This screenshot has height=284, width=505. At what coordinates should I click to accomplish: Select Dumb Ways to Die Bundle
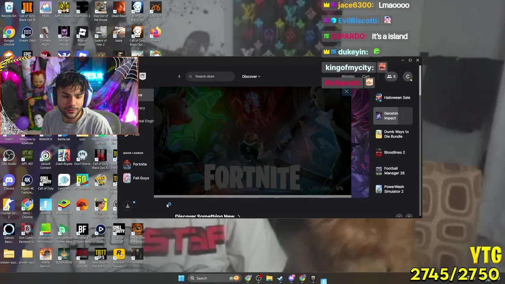(x=393, y=134)
